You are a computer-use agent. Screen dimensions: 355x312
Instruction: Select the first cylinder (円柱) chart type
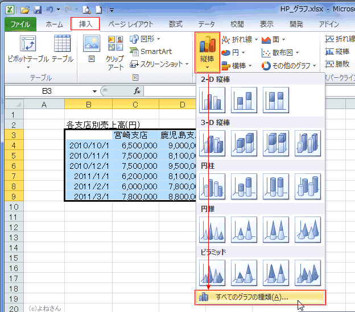[x=213, y=186]
